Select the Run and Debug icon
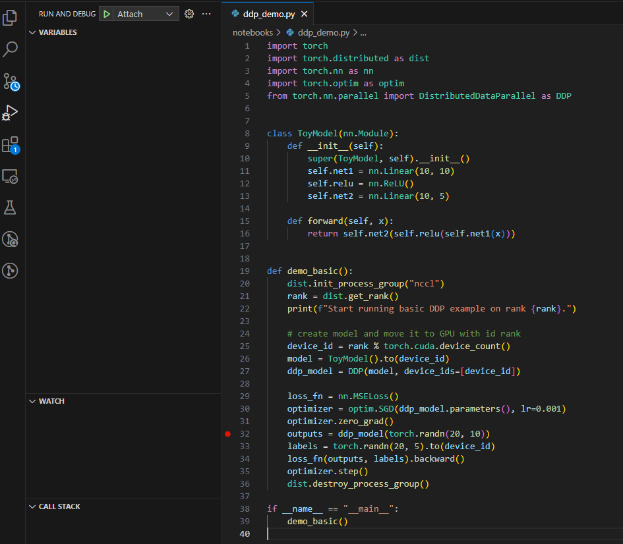Viewport: 623px width, 544px height. [10, 113]
